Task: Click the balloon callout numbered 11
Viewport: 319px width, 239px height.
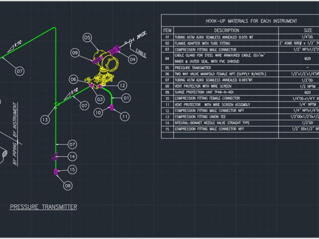Action: pos(125,116)
